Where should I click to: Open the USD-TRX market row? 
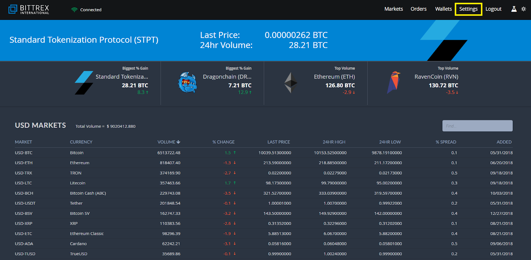[264, 173]
